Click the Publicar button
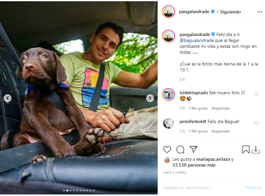 coord(254,187)
